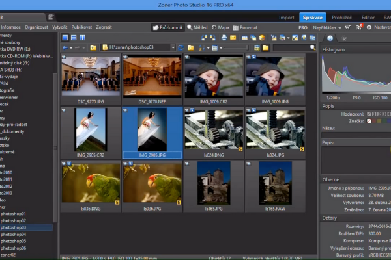
Task: Expand sort options dropdown arrow
Action: point(208,47)
